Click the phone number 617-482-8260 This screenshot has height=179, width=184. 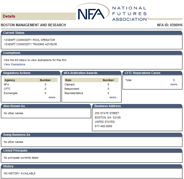[x=104, y=126]
